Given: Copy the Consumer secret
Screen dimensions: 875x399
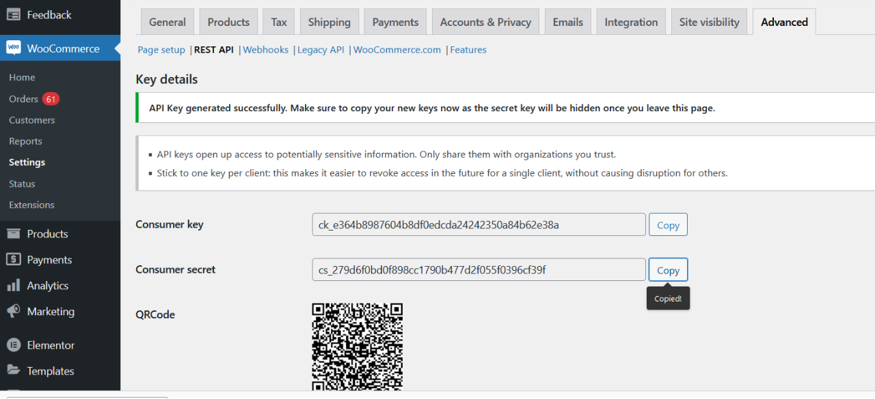Looking at the screenshot, I should pos(668,270).
